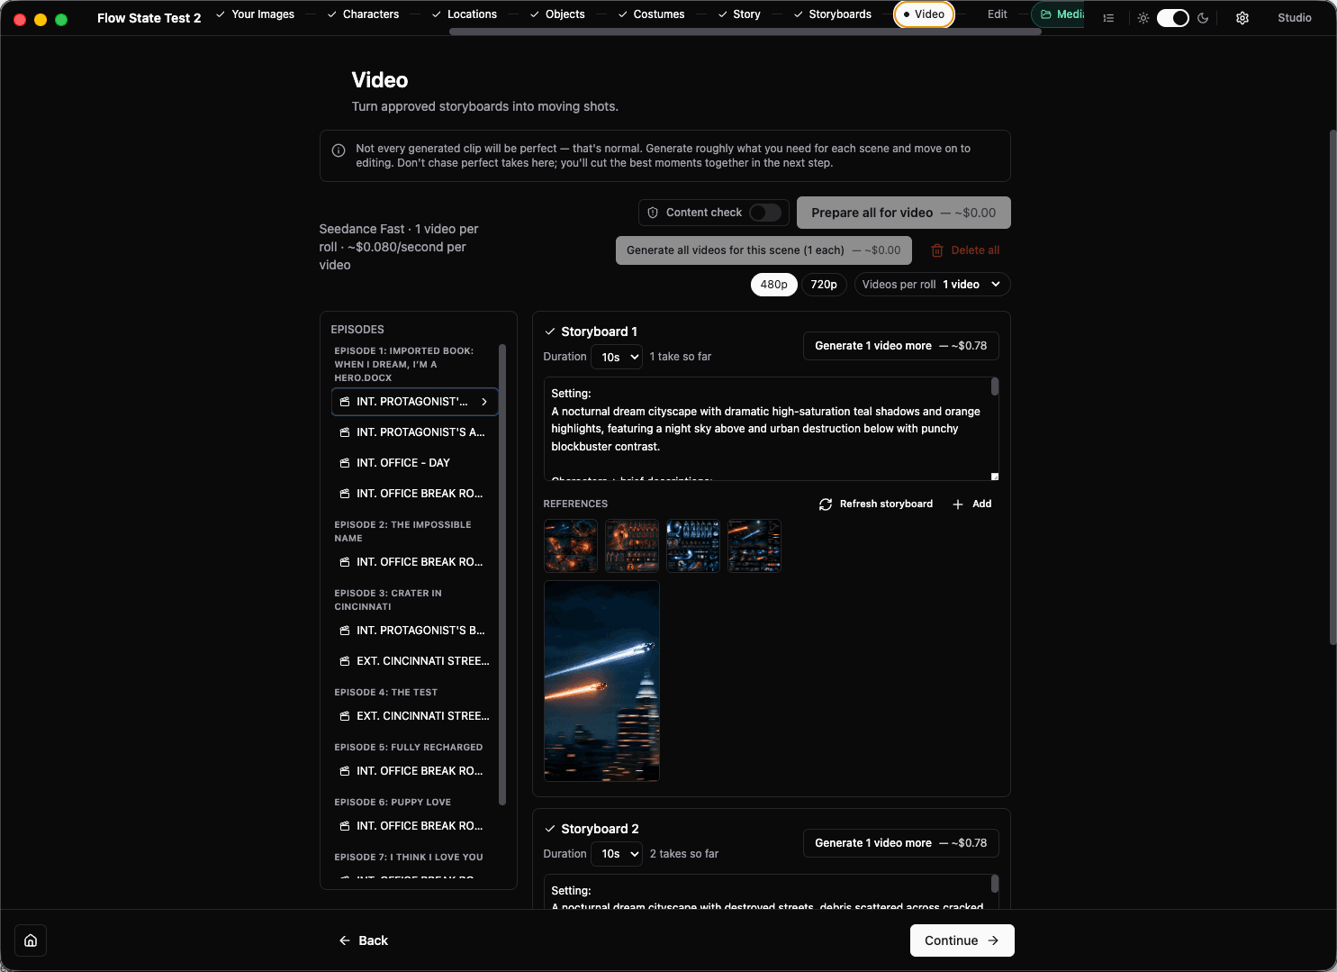Screen dimensions: 1337x972
Task: Click the Studio button
Action: (x=1295, y=18)
